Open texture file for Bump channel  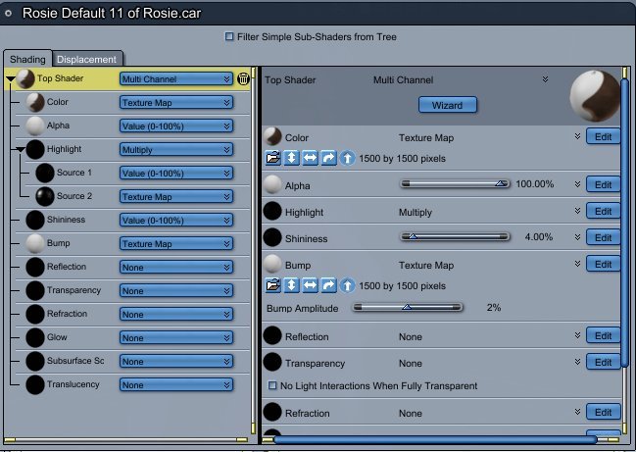pyautogui.click(x=273, y=285)
